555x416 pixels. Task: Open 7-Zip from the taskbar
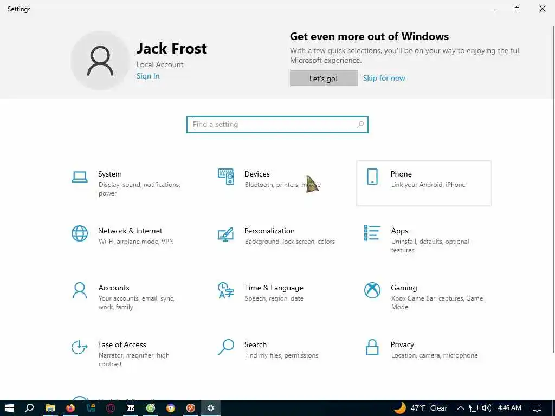click(x=131, y=408)
